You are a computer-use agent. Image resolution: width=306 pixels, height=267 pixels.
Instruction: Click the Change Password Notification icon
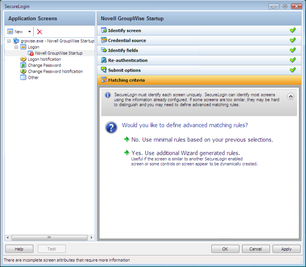23,71
